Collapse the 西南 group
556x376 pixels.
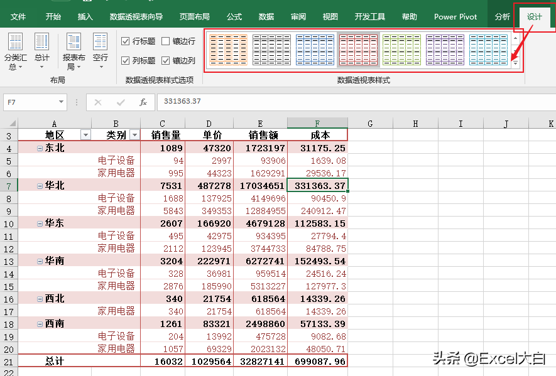click(x=40, y=324)
